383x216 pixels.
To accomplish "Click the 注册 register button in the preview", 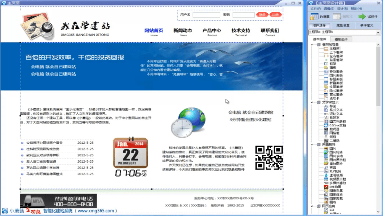I will [x=275, y=15].
